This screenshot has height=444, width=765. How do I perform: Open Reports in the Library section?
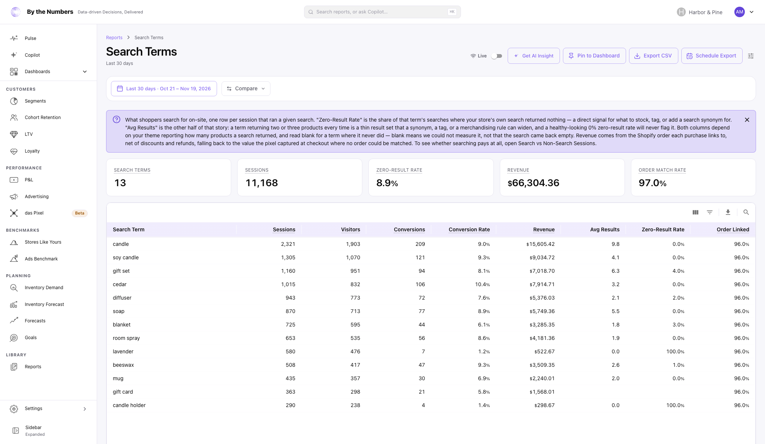click(x=49, y=367)
